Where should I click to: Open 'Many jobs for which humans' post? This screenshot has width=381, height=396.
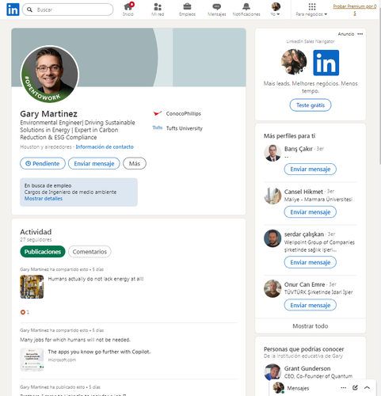tap(75, 340)
